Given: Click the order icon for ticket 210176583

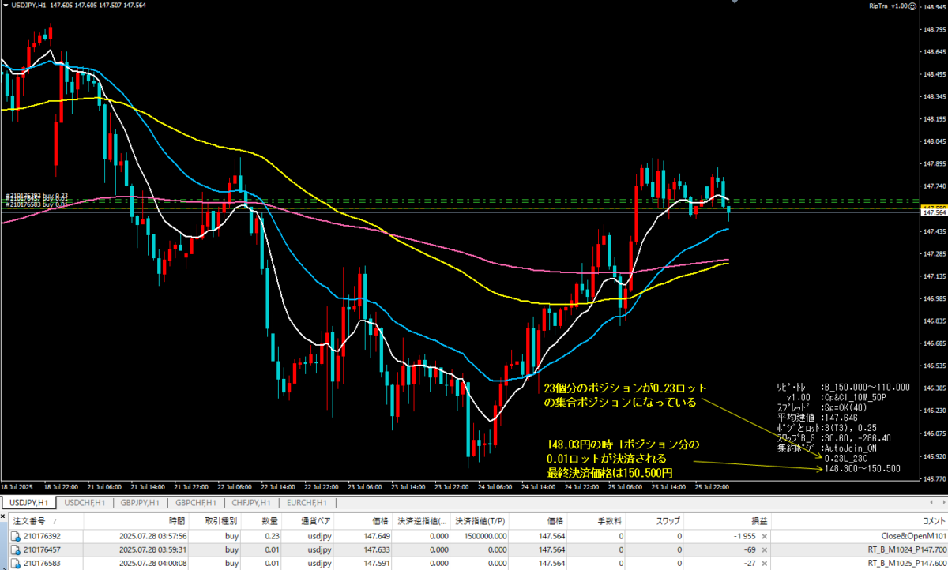Looking at the screenshot, I should [15, 563].
